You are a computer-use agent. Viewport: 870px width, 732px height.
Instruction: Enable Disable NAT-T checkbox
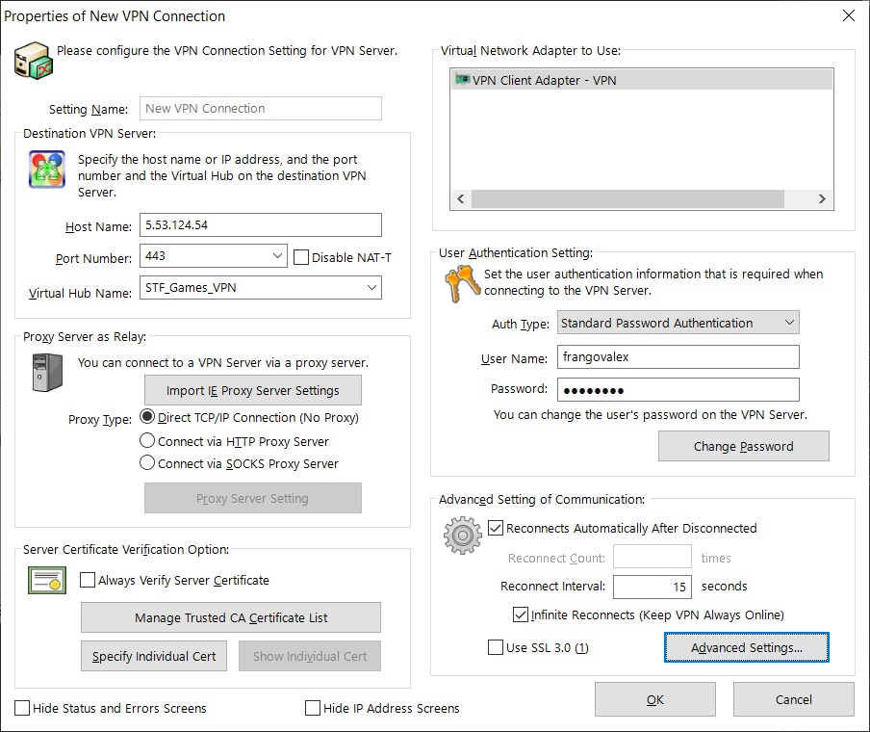coord(301,257)
